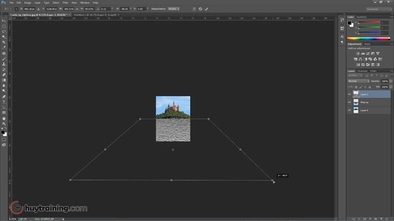The height and width of the screenshot is (221, 394).
Task: Switch to the Channels tab
Action: 362,71
